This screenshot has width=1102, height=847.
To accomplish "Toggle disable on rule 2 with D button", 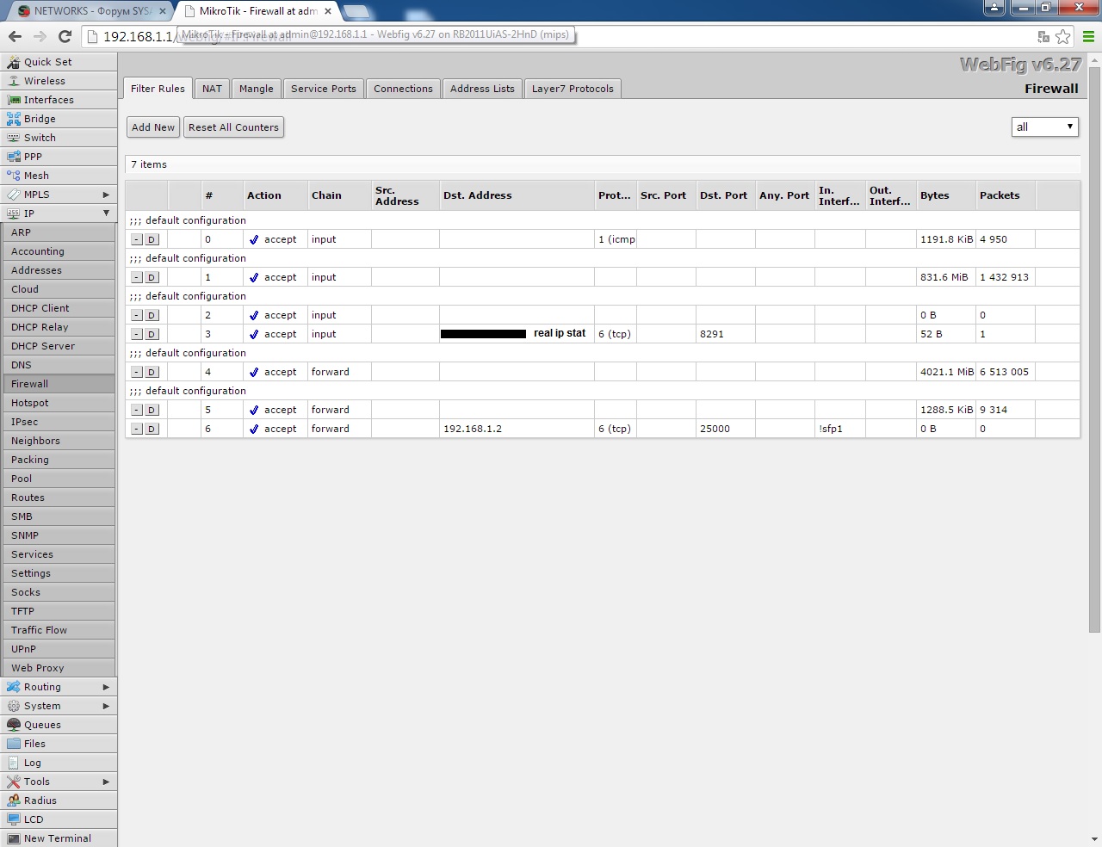I will pos(152,315).
